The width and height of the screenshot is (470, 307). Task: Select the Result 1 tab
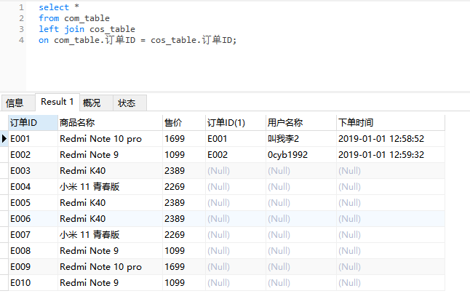[x=57, y=102]
